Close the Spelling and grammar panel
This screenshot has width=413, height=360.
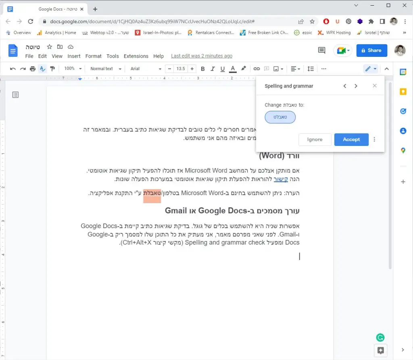coord(375,85)
